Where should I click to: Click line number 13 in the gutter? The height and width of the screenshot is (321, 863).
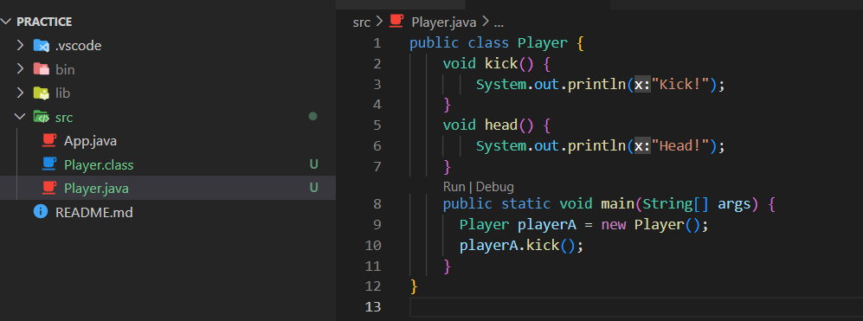tap(372, 306)
